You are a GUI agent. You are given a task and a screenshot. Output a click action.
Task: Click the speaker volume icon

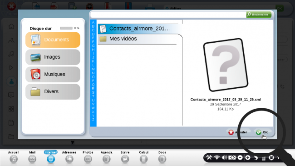[x=224, y=157]
